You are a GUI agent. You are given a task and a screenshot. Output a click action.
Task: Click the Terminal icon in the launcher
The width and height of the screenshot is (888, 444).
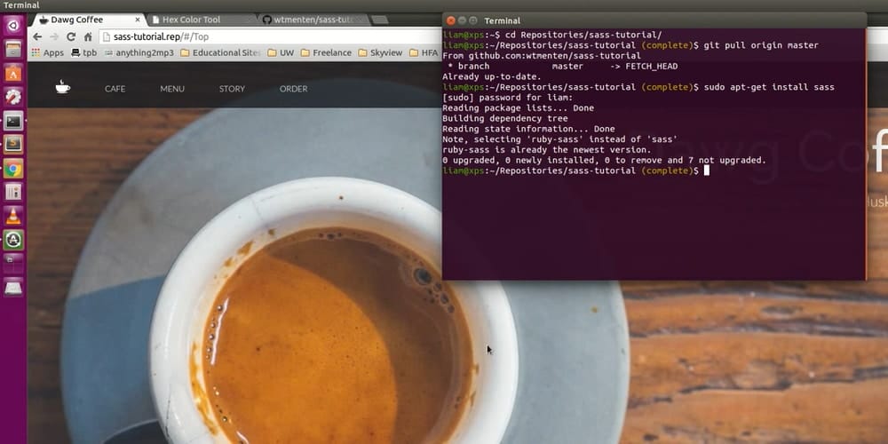coord(13,121)
